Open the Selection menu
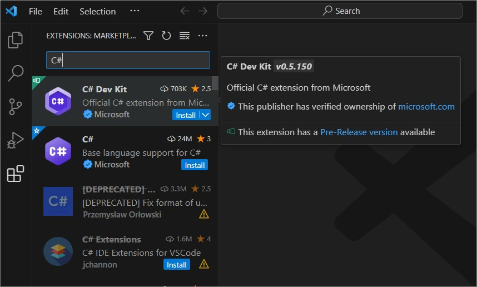This screenshot has height=287, width=477. point(98,11)
